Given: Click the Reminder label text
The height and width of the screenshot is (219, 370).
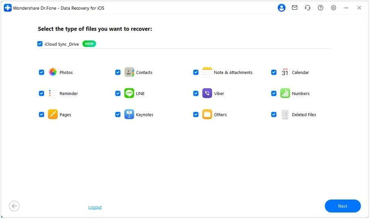Looking at the screenshot, I should coord(69,93).
